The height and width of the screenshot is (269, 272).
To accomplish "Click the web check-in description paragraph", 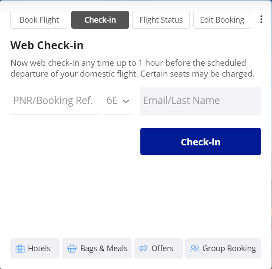I will [x=132, y=68].
